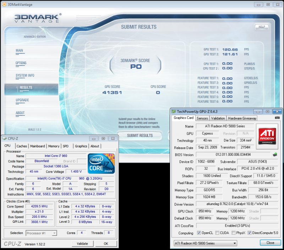Viewport: 284px width, 250px height.
Task: Minimize the GPU-Z window
Action: click(258, 112)
